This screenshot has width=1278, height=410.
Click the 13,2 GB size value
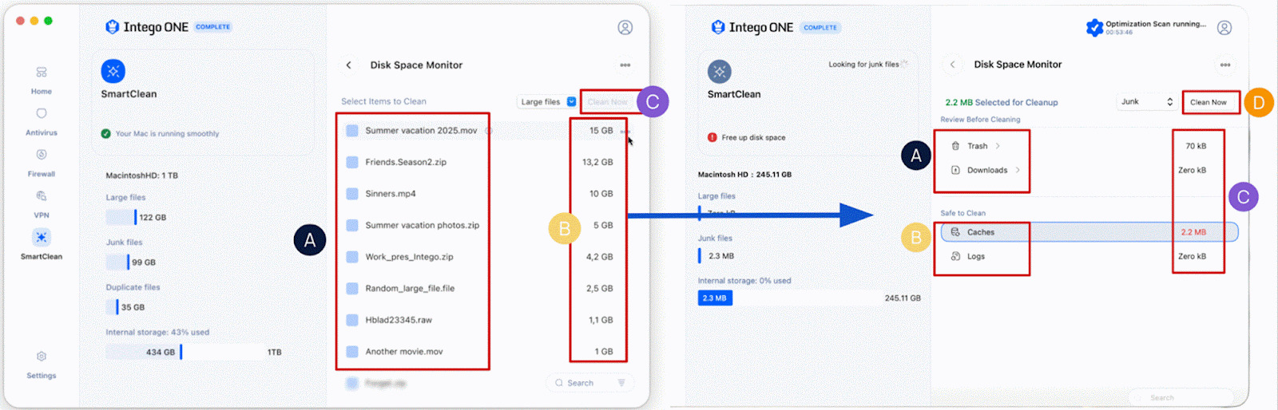pyautogui.click(x=597, y=162)
